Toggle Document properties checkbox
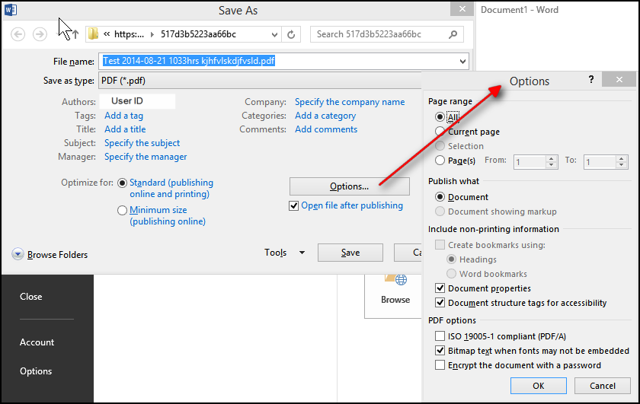 [x=440, y=288]
